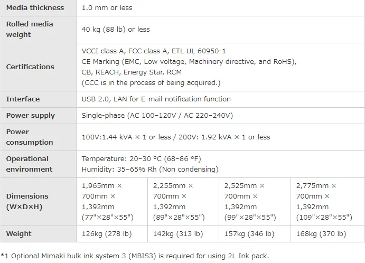The height and width of the screenshot is (263, 365).
Task: Click the 157kg (346 lb) weight cell
Action: 249,234
